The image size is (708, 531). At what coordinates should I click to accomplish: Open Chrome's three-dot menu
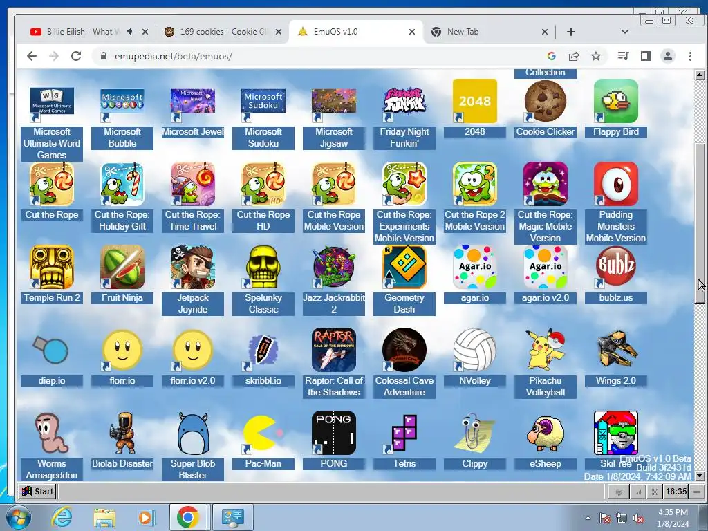click(x=691, y=56)
